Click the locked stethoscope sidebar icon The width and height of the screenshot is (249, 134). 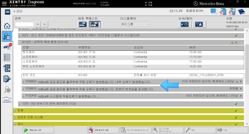[x=7, y=89]
